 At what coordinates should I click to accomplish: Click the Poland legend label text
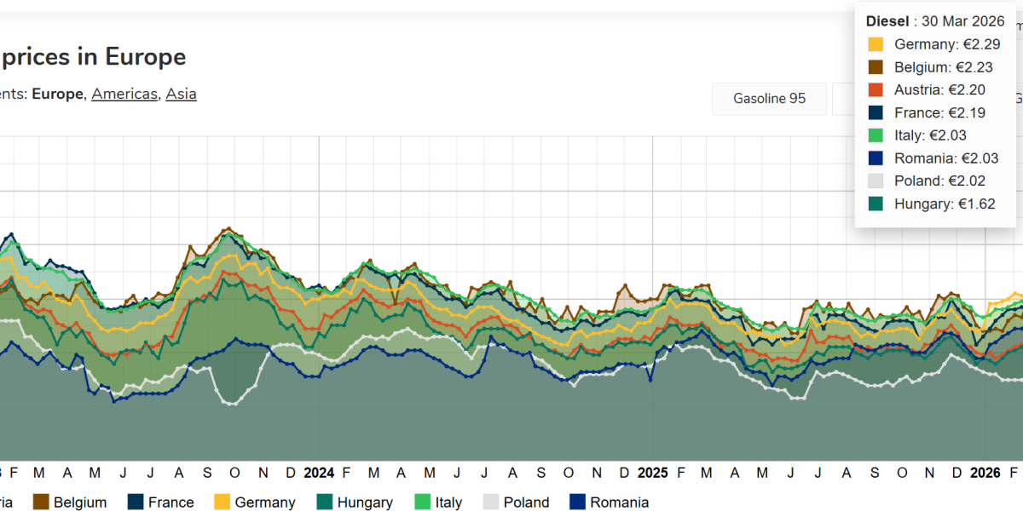[x=526, y=502]
